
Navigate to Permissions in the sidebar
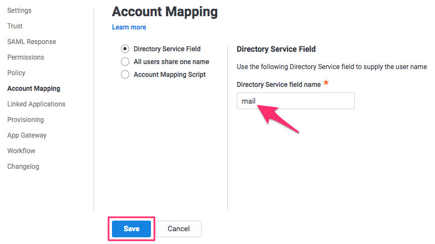pyautogui.click(x=26, y=57)
